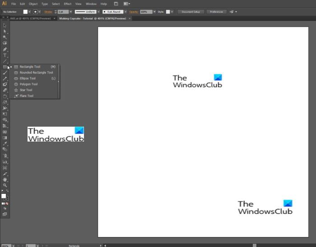The width and height of the screenshot is (316, 247).
Task: Open Adobe Bridge from the menu bar icon
Action: [116, 4]
